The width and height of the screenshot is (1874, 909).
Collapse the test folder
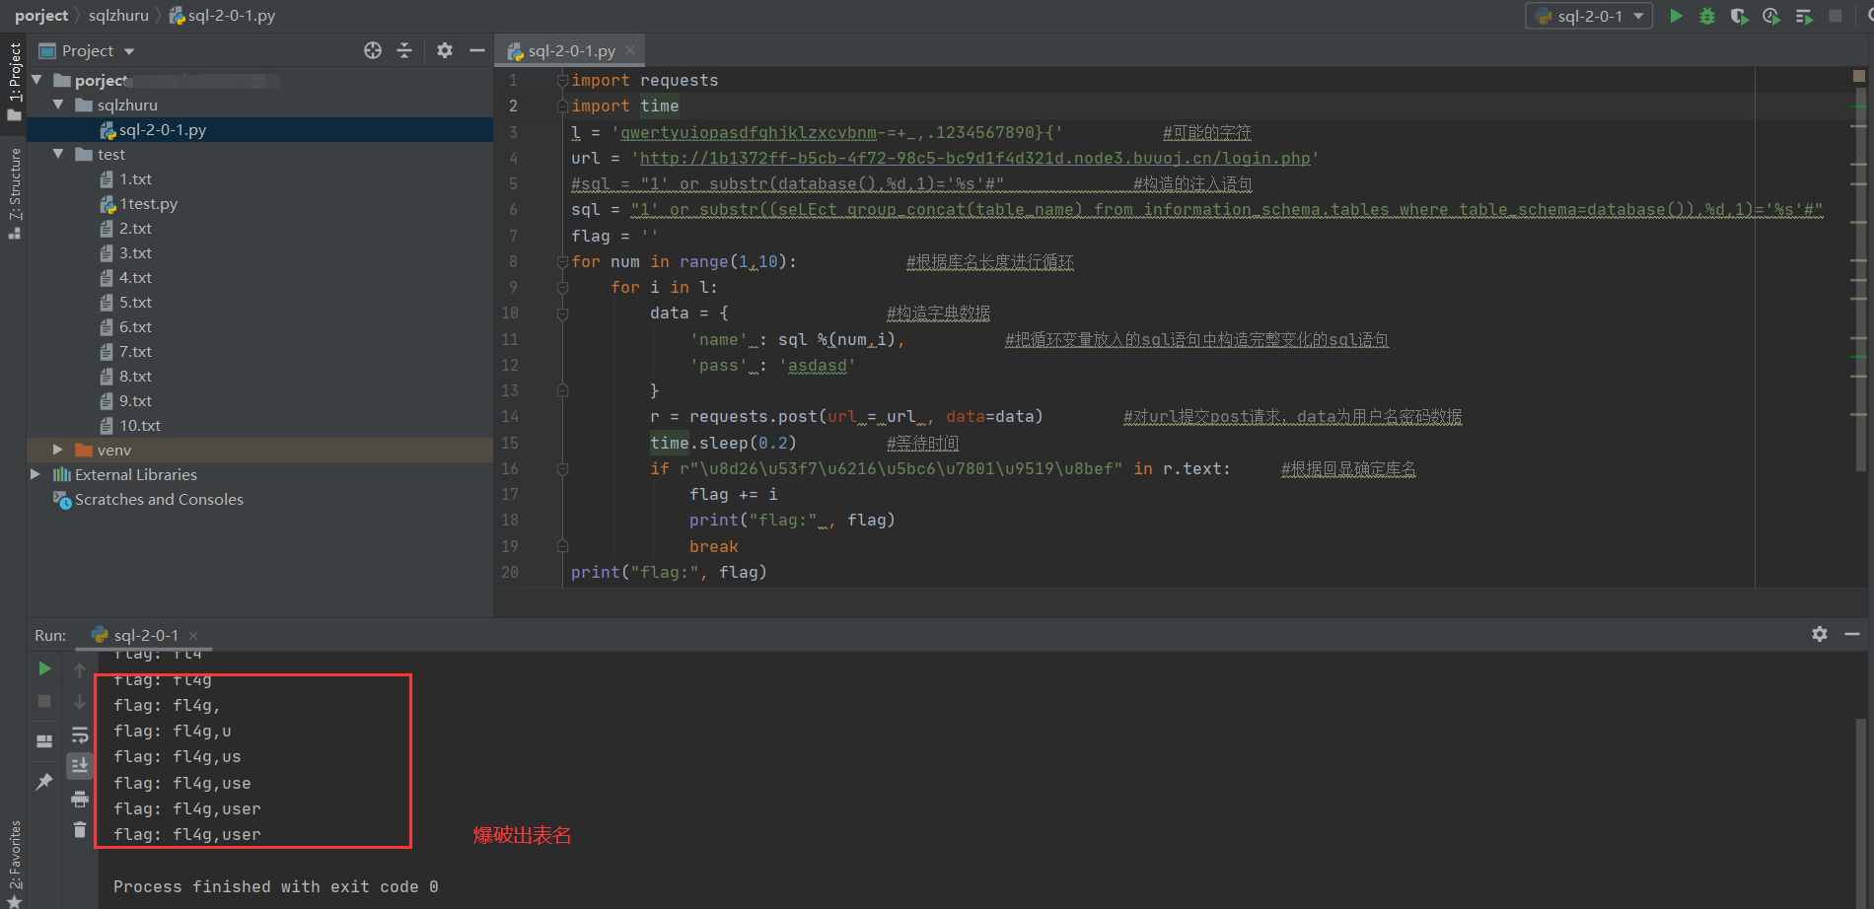click(58, 154)
